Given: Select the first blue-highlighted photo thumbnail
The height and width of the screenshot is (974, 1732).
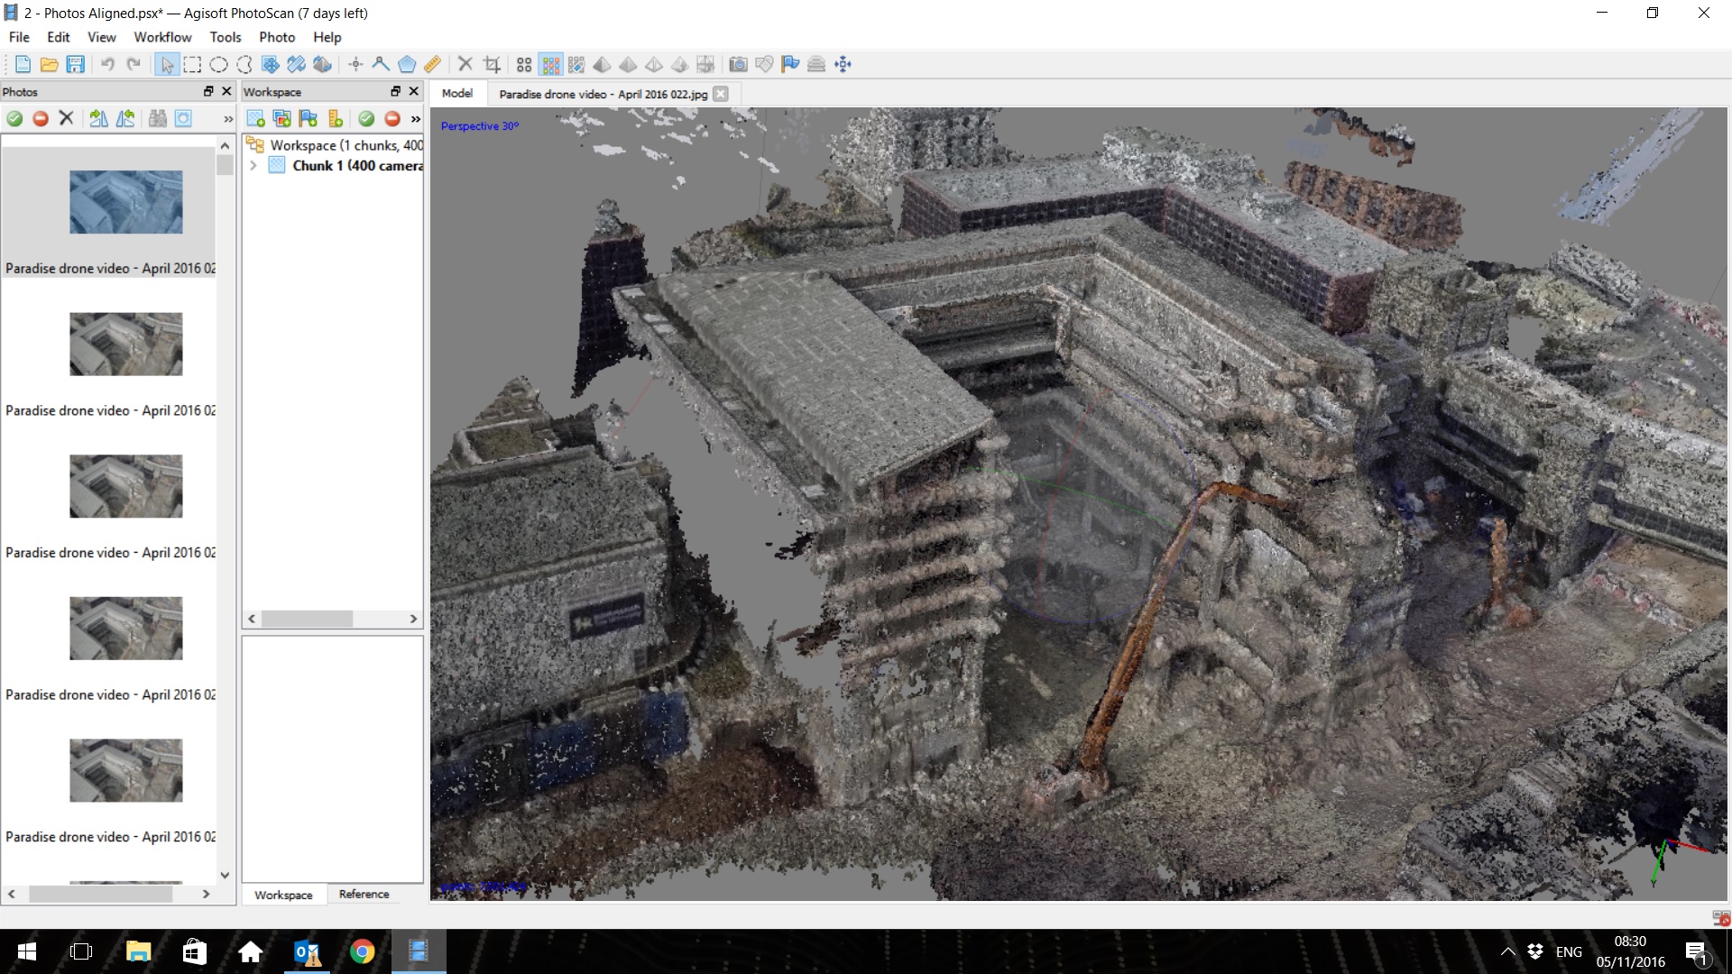Looking at the screenshot, I should (x=125, y=202).
